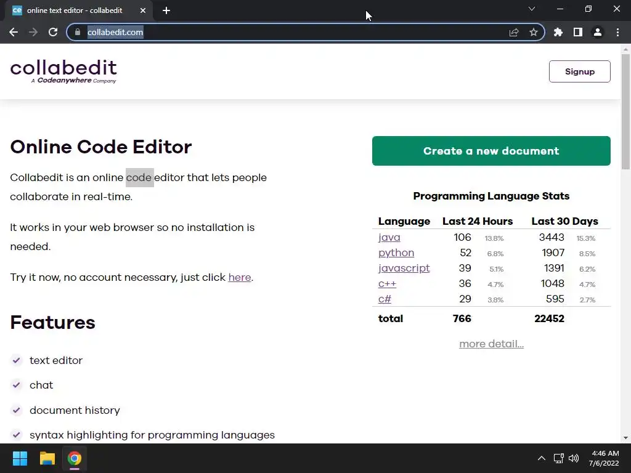
Task: Reload the collabedit page
Action: point(53,32)
